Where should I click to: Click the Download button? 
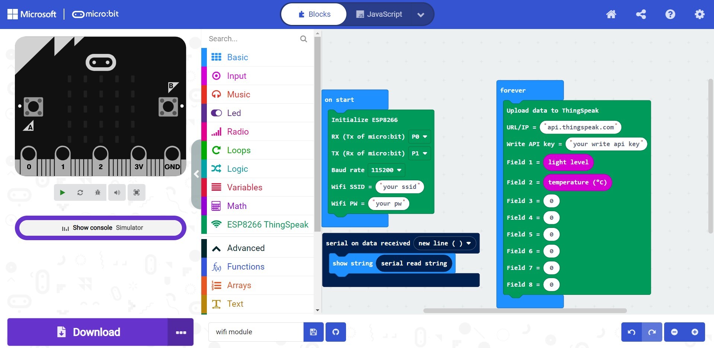(87, 332)
